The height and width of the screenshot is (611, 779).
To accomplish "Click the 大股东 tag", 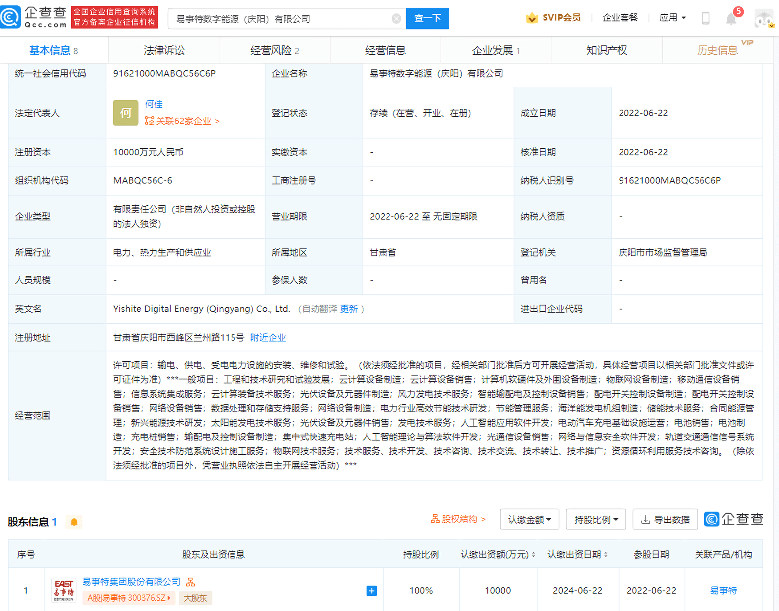I will (195, 598).
